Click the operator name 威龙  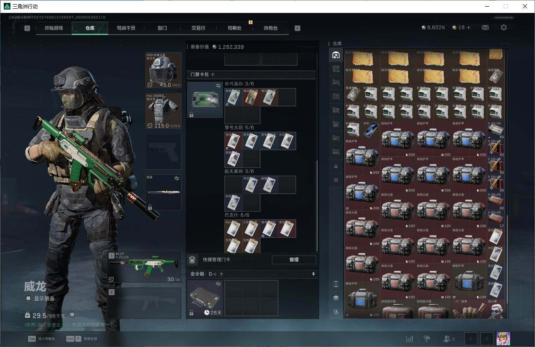tap(35, 287)
